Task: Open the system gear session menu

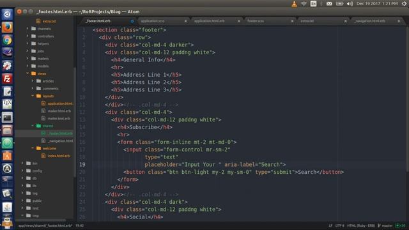Action: click(x=405, y=4)
